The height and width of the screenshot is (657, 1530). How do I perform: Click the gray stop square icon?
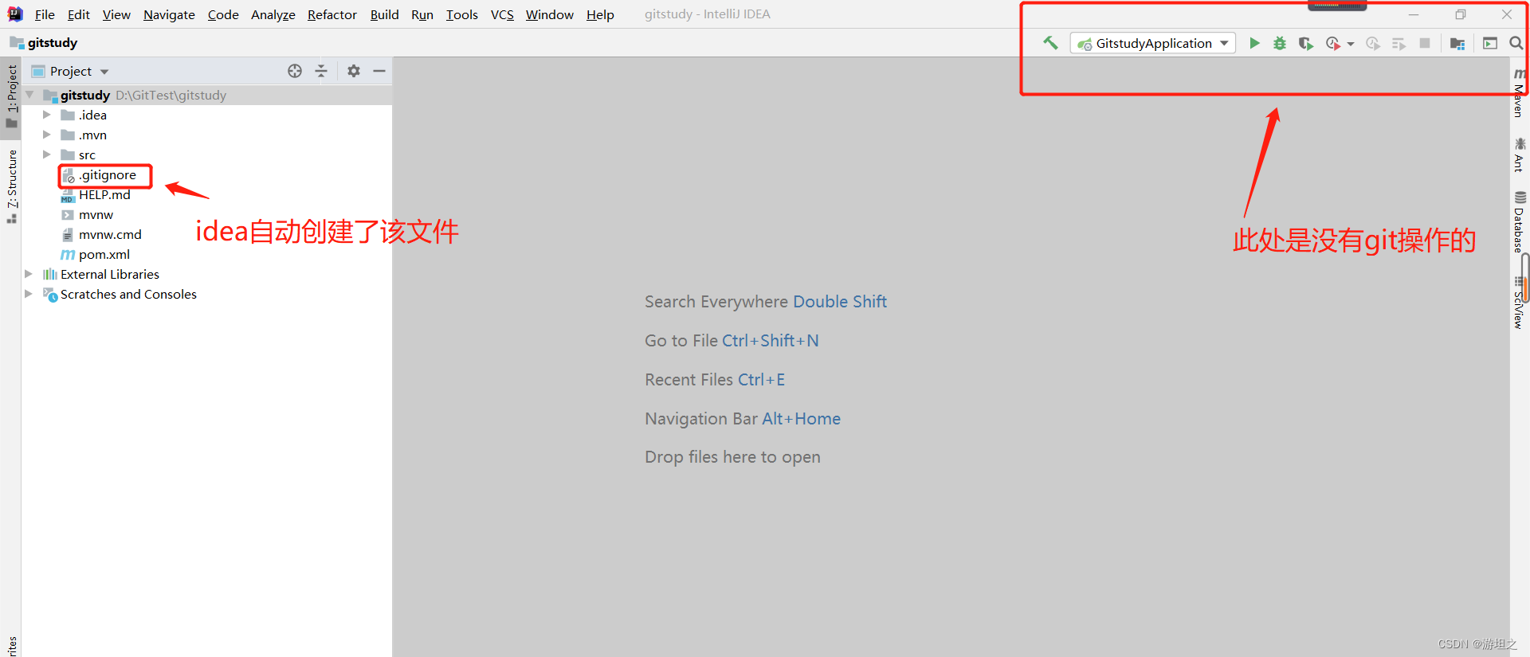pos(1425,43)
